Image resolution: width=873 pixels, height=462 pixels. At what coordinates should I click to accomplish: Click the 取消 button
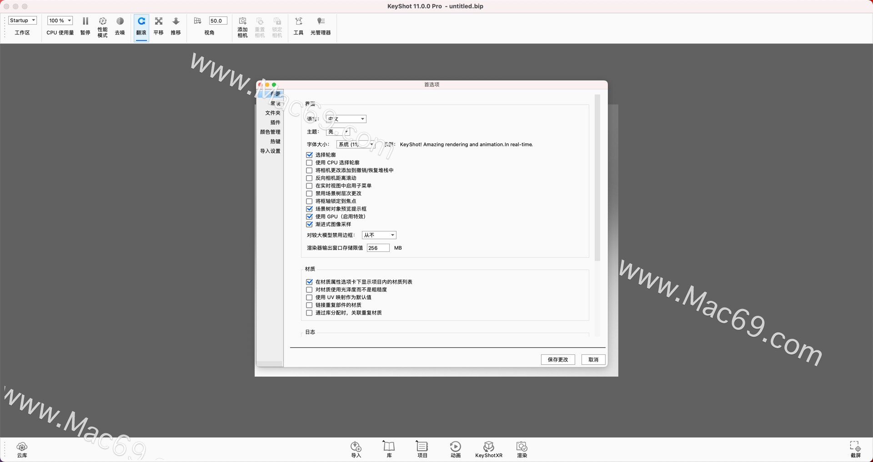[593, 359]
